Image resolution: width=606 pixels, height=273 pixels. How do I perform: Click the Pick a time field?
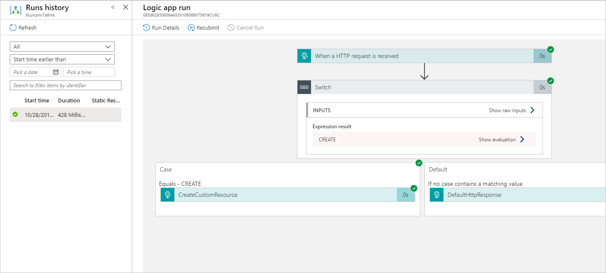click(89, 72)
